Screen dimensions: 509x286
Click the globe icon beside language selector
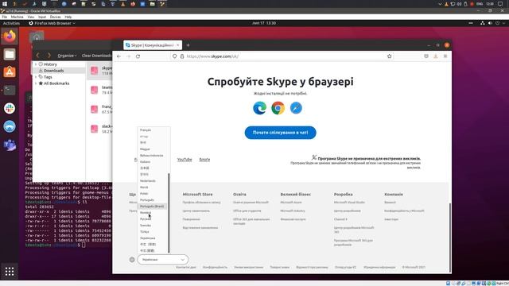point(132,260)
